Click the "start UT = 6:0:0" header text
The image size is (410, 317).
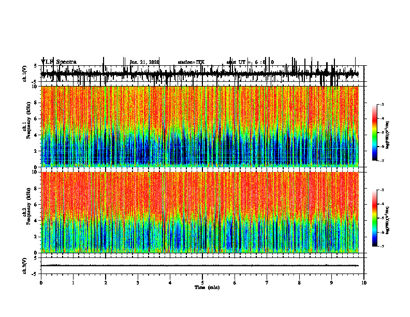point(250,62)
